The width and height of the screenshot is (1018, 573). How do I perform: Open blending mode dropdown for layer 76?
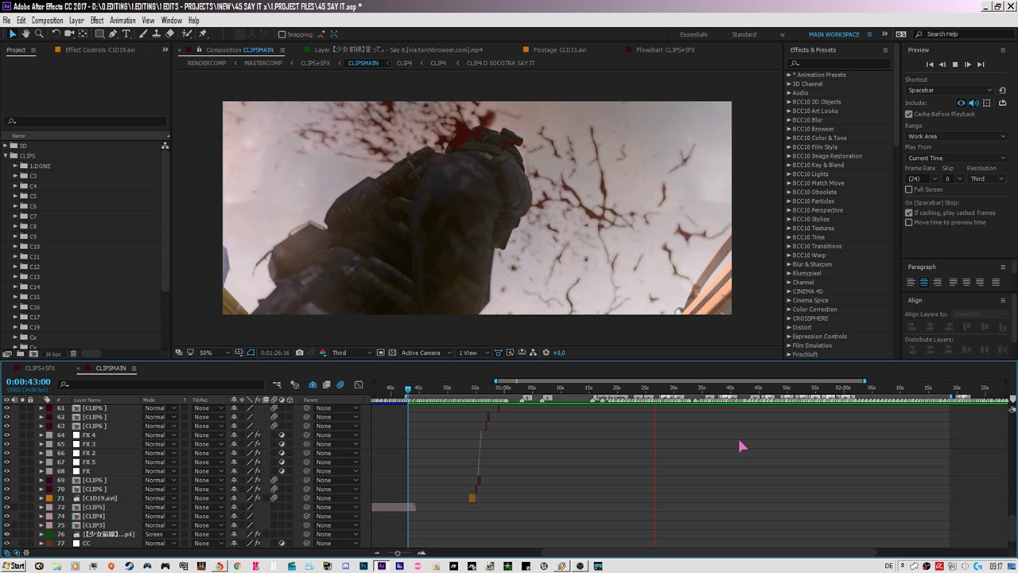pyautogui.click(x=160, y=534)
